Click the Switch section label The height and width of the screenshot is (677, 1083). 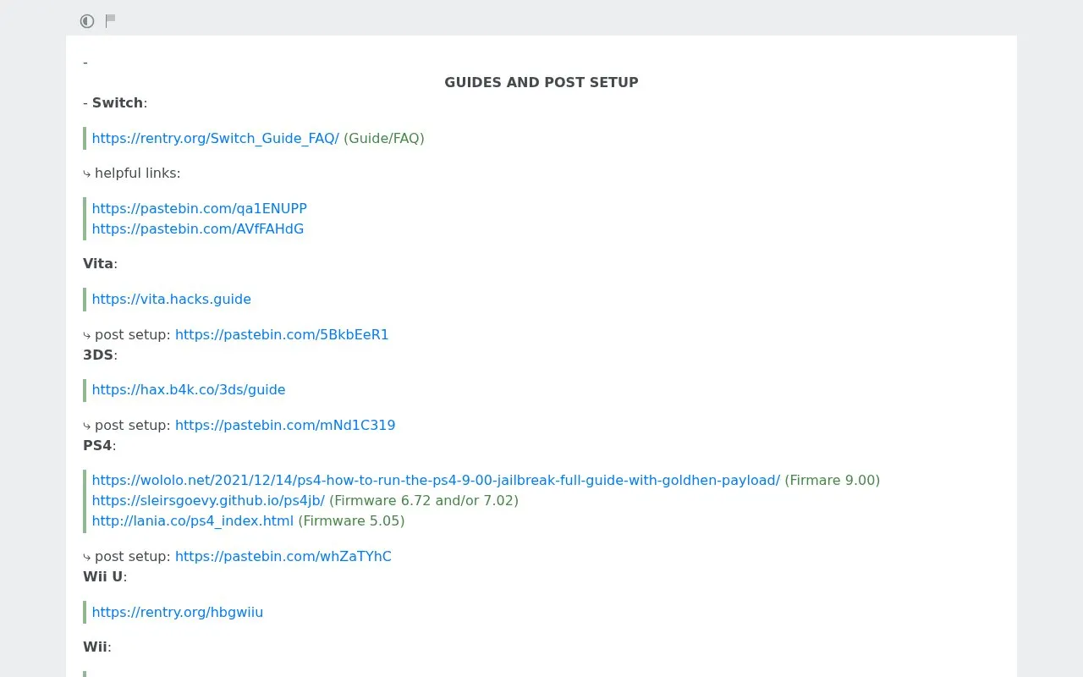(118, 102)
